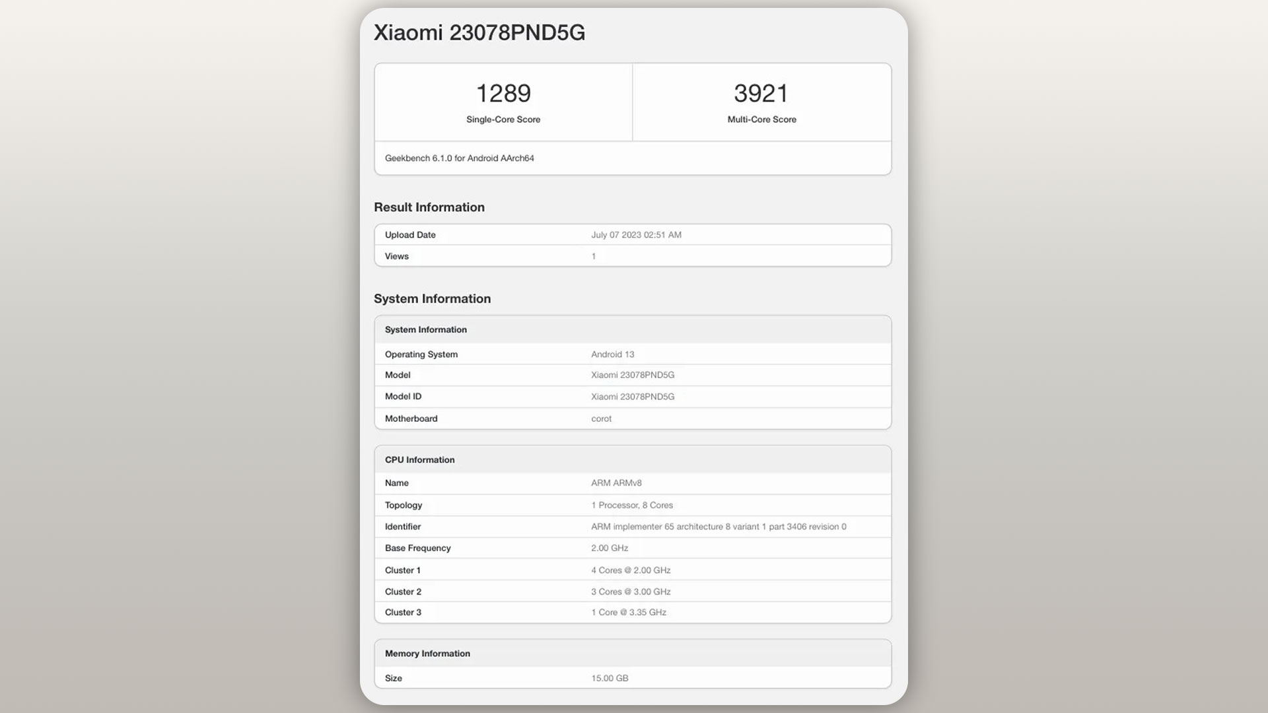The width and height of the screenshot is (1268, 713).
Task: Click the Identifier row label
Action: tap(403, 527)
